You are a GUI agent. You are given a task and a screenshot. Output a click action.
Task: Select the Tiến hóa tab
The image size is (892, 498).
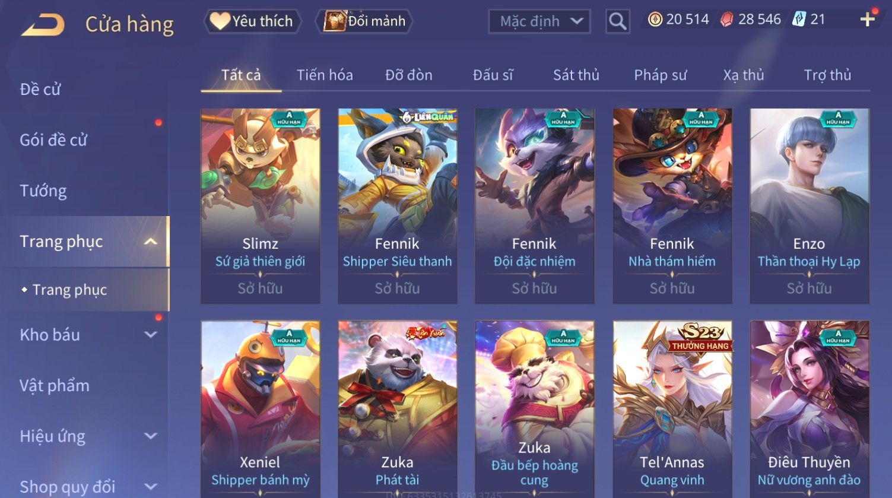[325, 75]
